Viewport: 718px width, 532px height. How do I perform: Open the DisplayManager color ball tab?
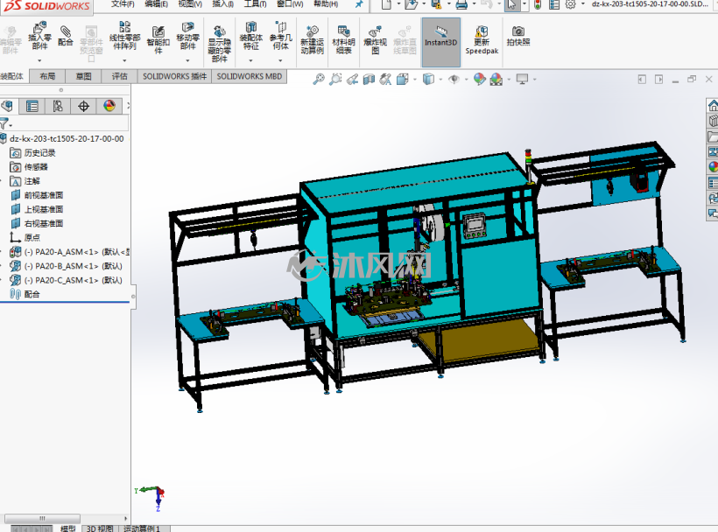(x=109, y=107)
